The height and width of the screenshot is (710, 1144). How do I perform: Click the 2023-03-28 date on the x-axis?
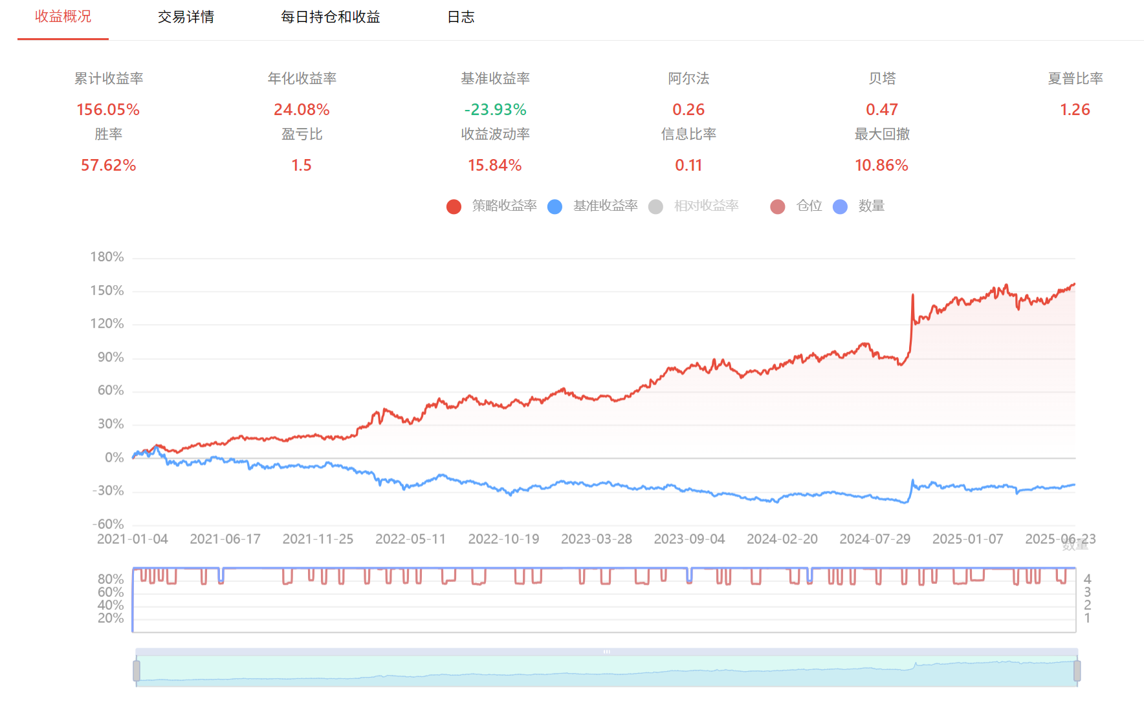pyautogui.click(x=596, y=539)
